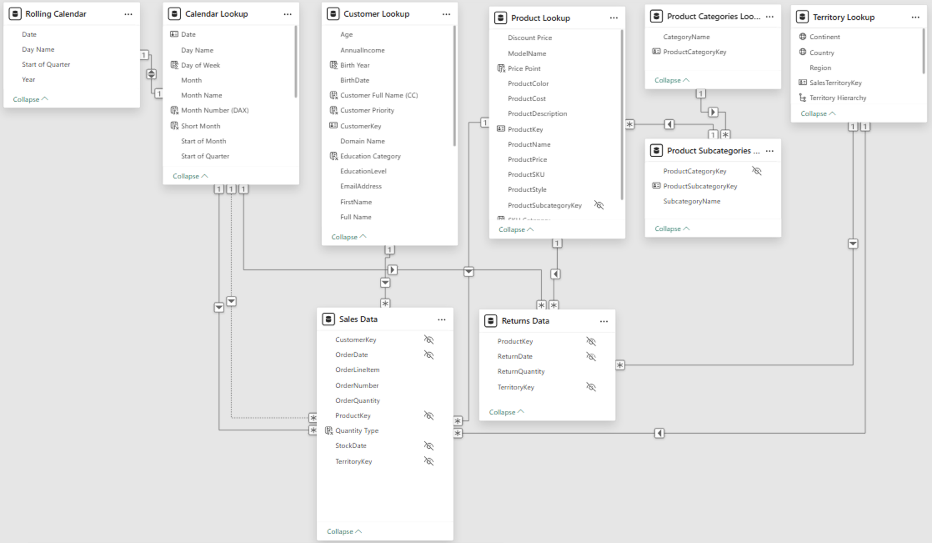
Task: Collapse the Product Categories Lookup table
Action: point(672,80)
